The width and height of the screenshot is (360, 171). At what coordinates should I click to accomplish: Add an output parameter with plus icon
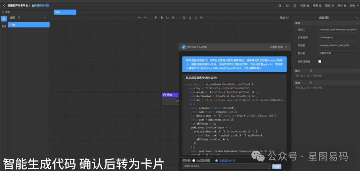click(x=311, y=83)
